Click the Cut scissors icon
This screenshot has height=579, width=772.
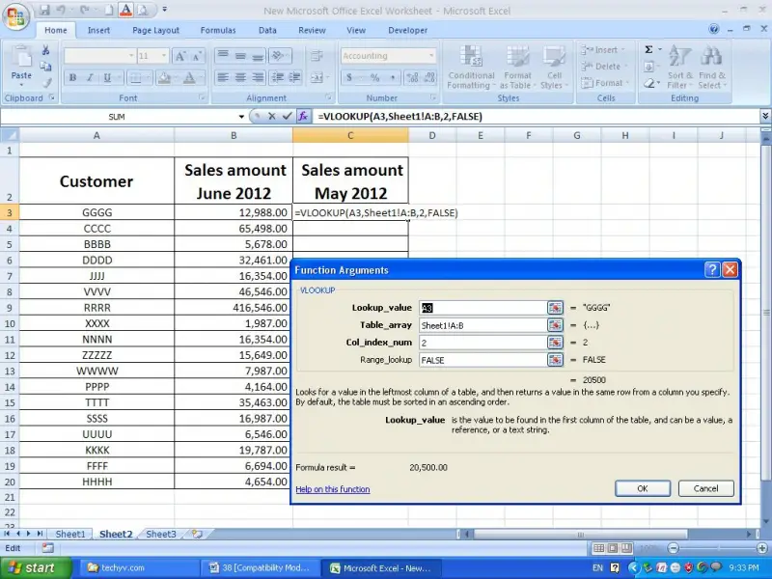[x=45, y=50]
